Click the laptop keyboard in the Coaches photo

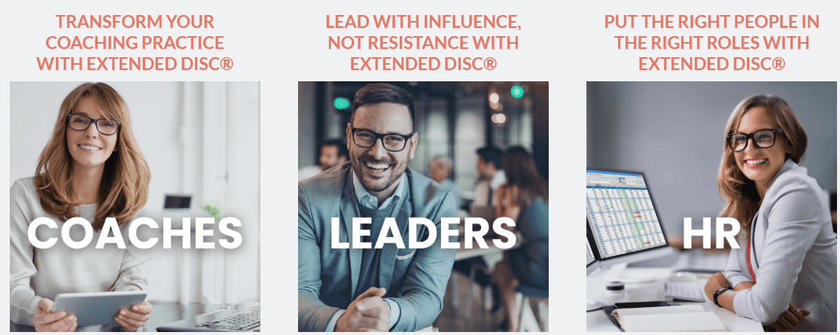[230, 319]
